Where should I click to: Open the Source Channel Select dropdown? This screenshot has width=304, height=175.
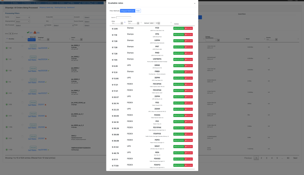(x=95, y=22)
